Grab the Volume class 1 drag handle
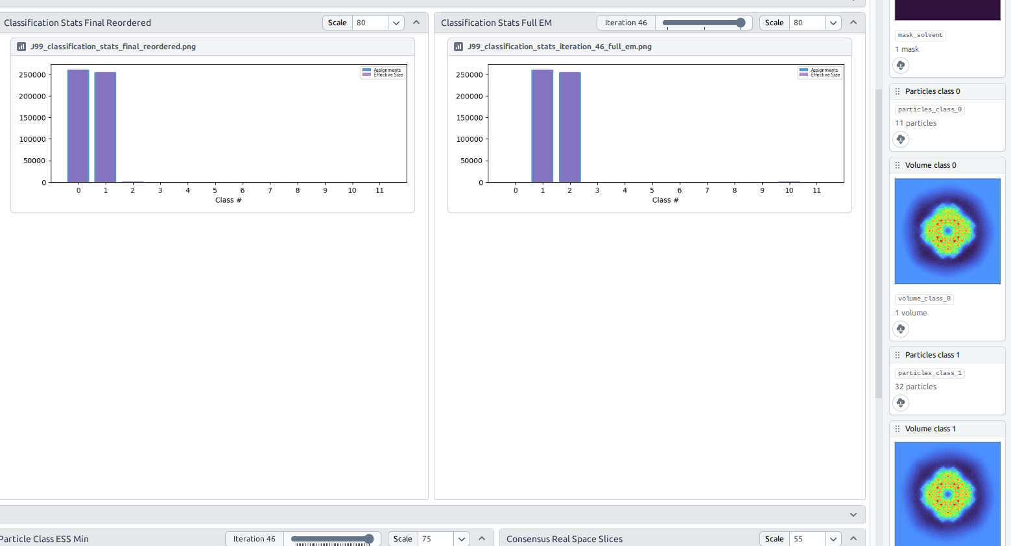Screen dimensions: 1011x546 [x=898, y=429]
